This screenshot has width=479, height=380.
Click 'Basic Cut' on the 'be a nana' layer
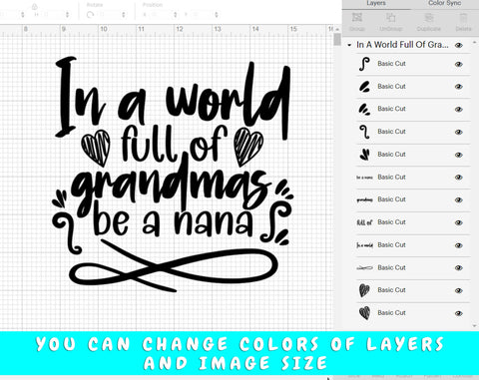coord(391,178)
